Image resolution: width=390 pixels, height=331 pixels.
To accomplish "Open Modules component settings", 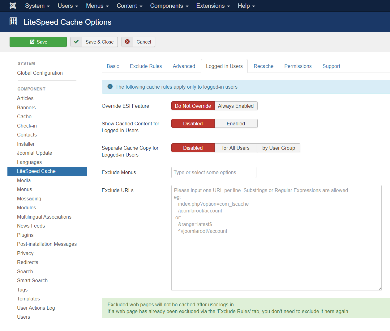I will pyautogui.click(x=26, y=207).
